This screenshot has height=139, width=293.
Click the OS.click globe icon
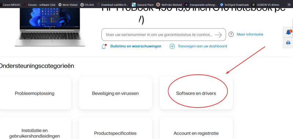tap(82, 5)
